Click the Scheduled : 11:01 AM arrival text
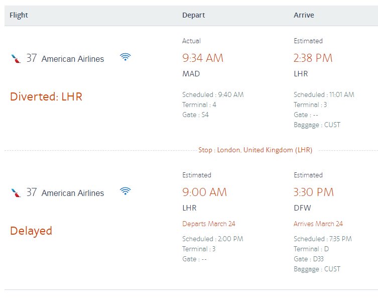Image resolution: width=378 pixels, height=301 pixels. (x=324, y=94)
